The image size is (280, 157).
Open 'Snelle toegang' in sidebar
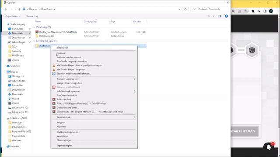point(17,24)
